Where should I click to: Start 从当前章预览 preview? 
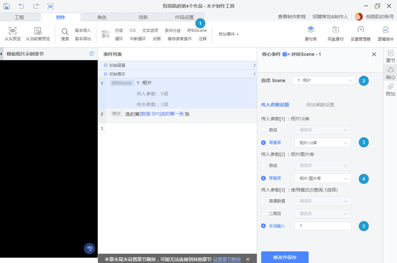tap(38, 34)
